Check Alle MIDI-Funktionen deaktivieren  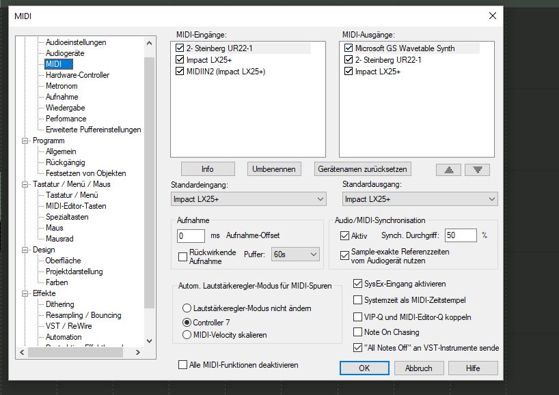pyautogui.click(x=182, y=365)
